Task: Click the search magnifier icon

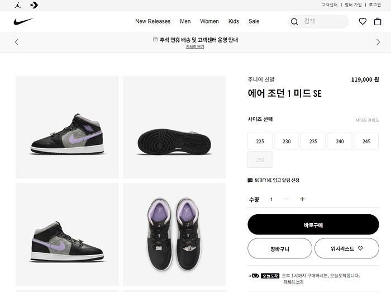Action: click(294, 22)
